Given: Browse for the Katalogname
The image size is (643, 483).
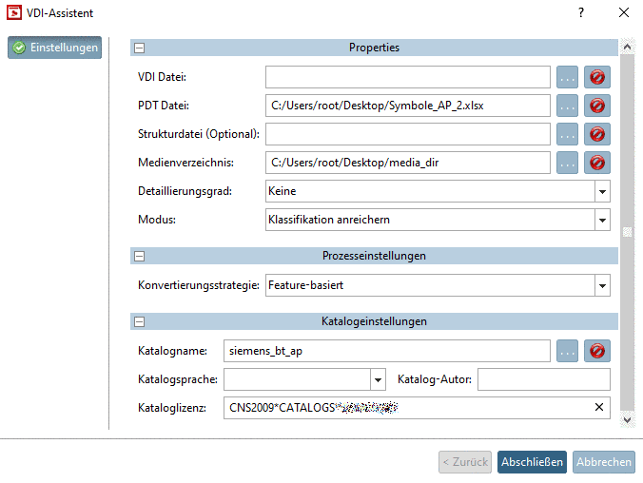Looking at the screenshot, I should (x=568, y=351).
